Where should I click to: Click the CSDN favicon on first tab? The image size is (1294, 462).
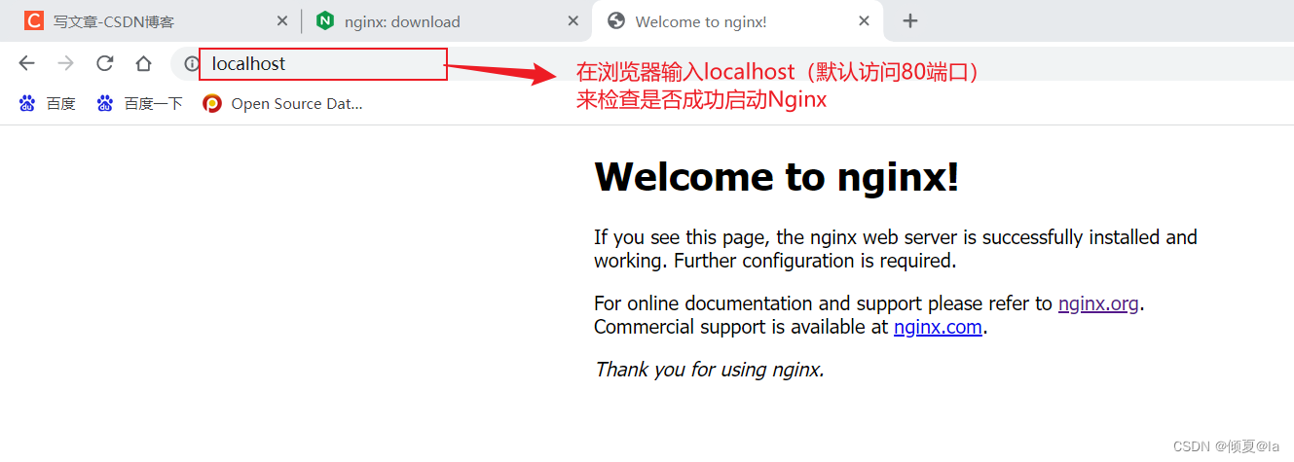tap(34, 20)
